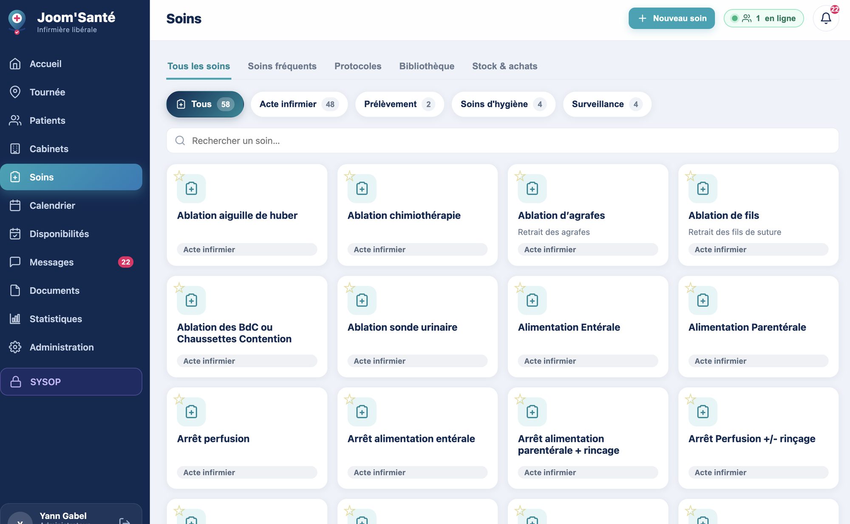This screenshot has width=850, height=524.
Task: Click the search magnifier icon
Action: pos(180,141)
